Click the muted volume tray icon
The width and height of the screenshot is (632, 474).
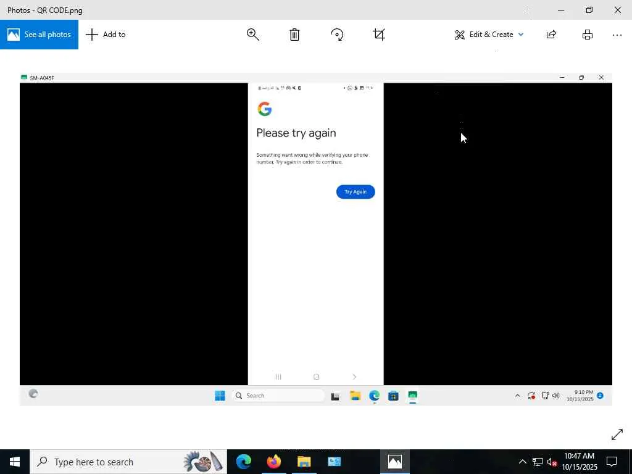[552, 462]
